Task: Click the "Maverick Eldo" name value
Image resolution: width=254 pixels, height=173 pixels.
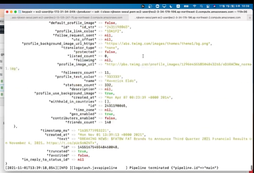Action: point(120,81)
